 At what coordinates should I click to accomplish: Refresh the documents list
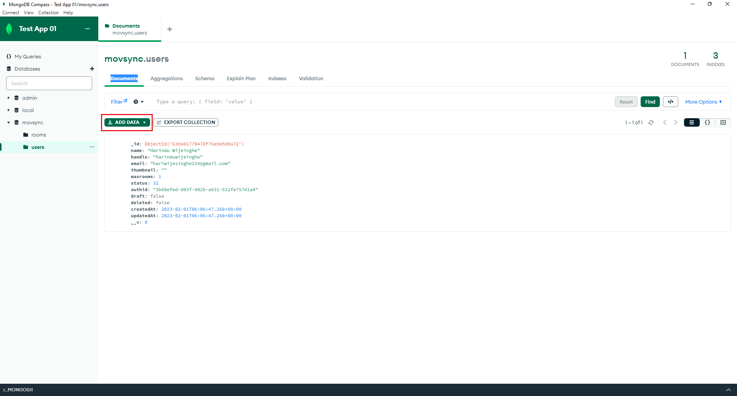(x=651, y=122)
